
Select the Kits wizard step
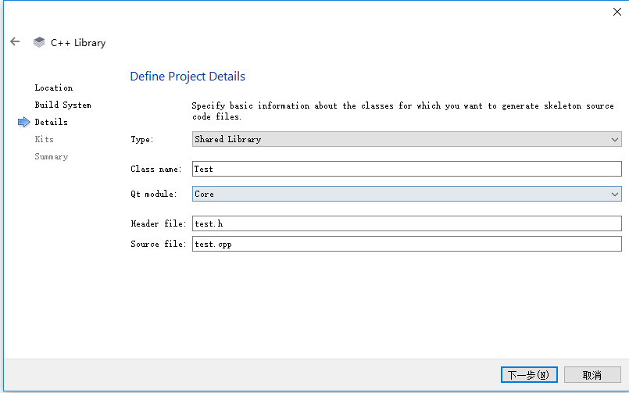point(44,139)
